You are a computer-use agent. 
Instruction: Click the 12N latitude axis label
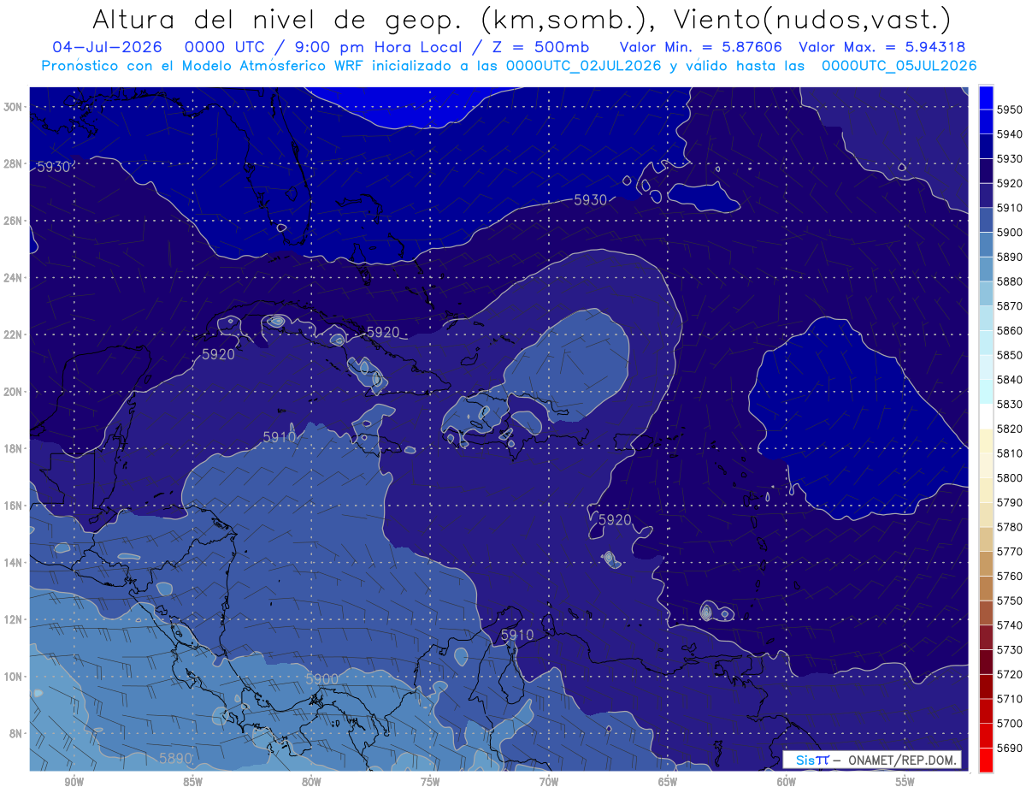click(14, 619)
